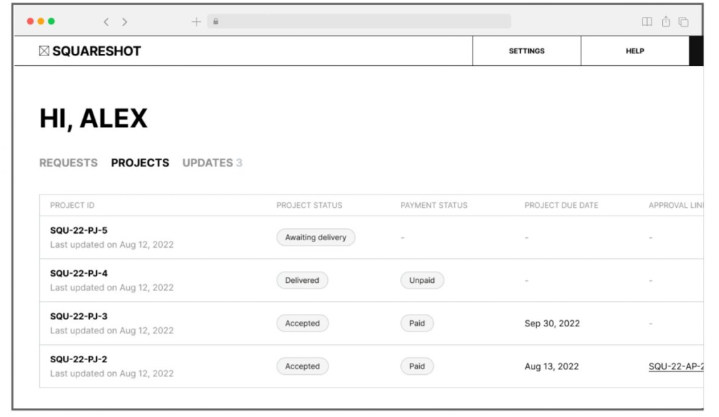
Task: Open the browser bookmarks reader icon
Action: [647, 22]
